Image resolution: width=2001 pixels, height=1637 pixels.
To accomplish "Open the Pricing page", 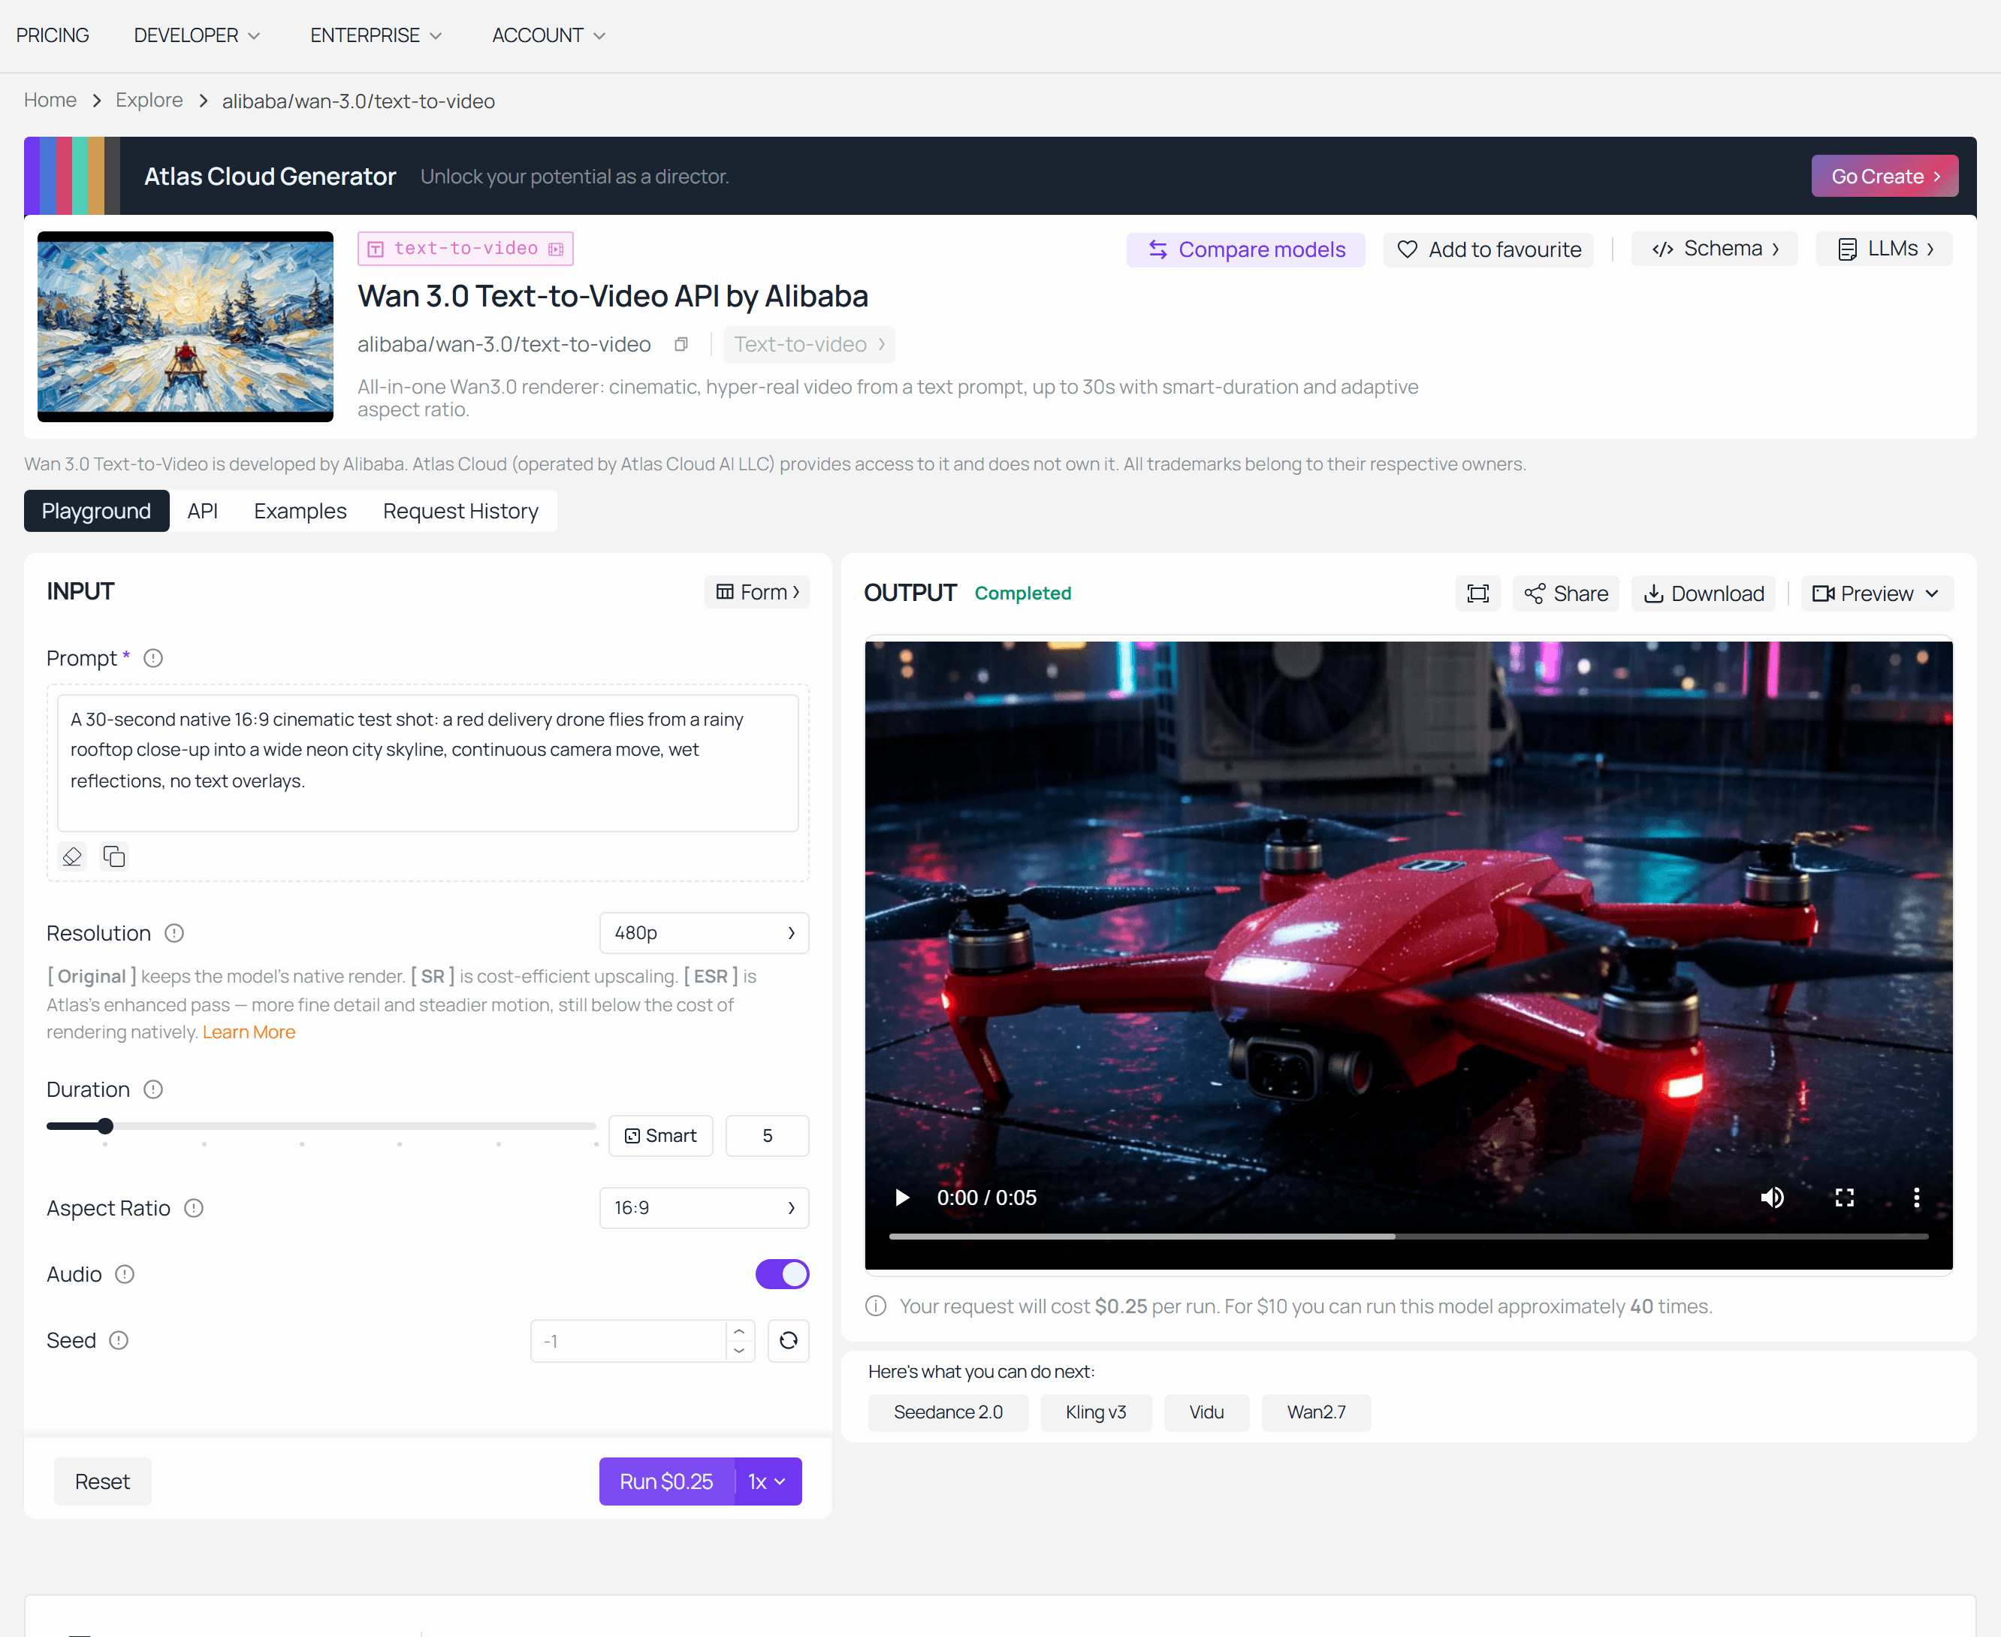I will [53, 36].
